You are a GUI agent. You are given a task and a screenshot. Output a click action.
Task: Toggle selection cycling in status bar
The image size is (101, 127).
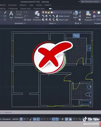coord(70,119)
